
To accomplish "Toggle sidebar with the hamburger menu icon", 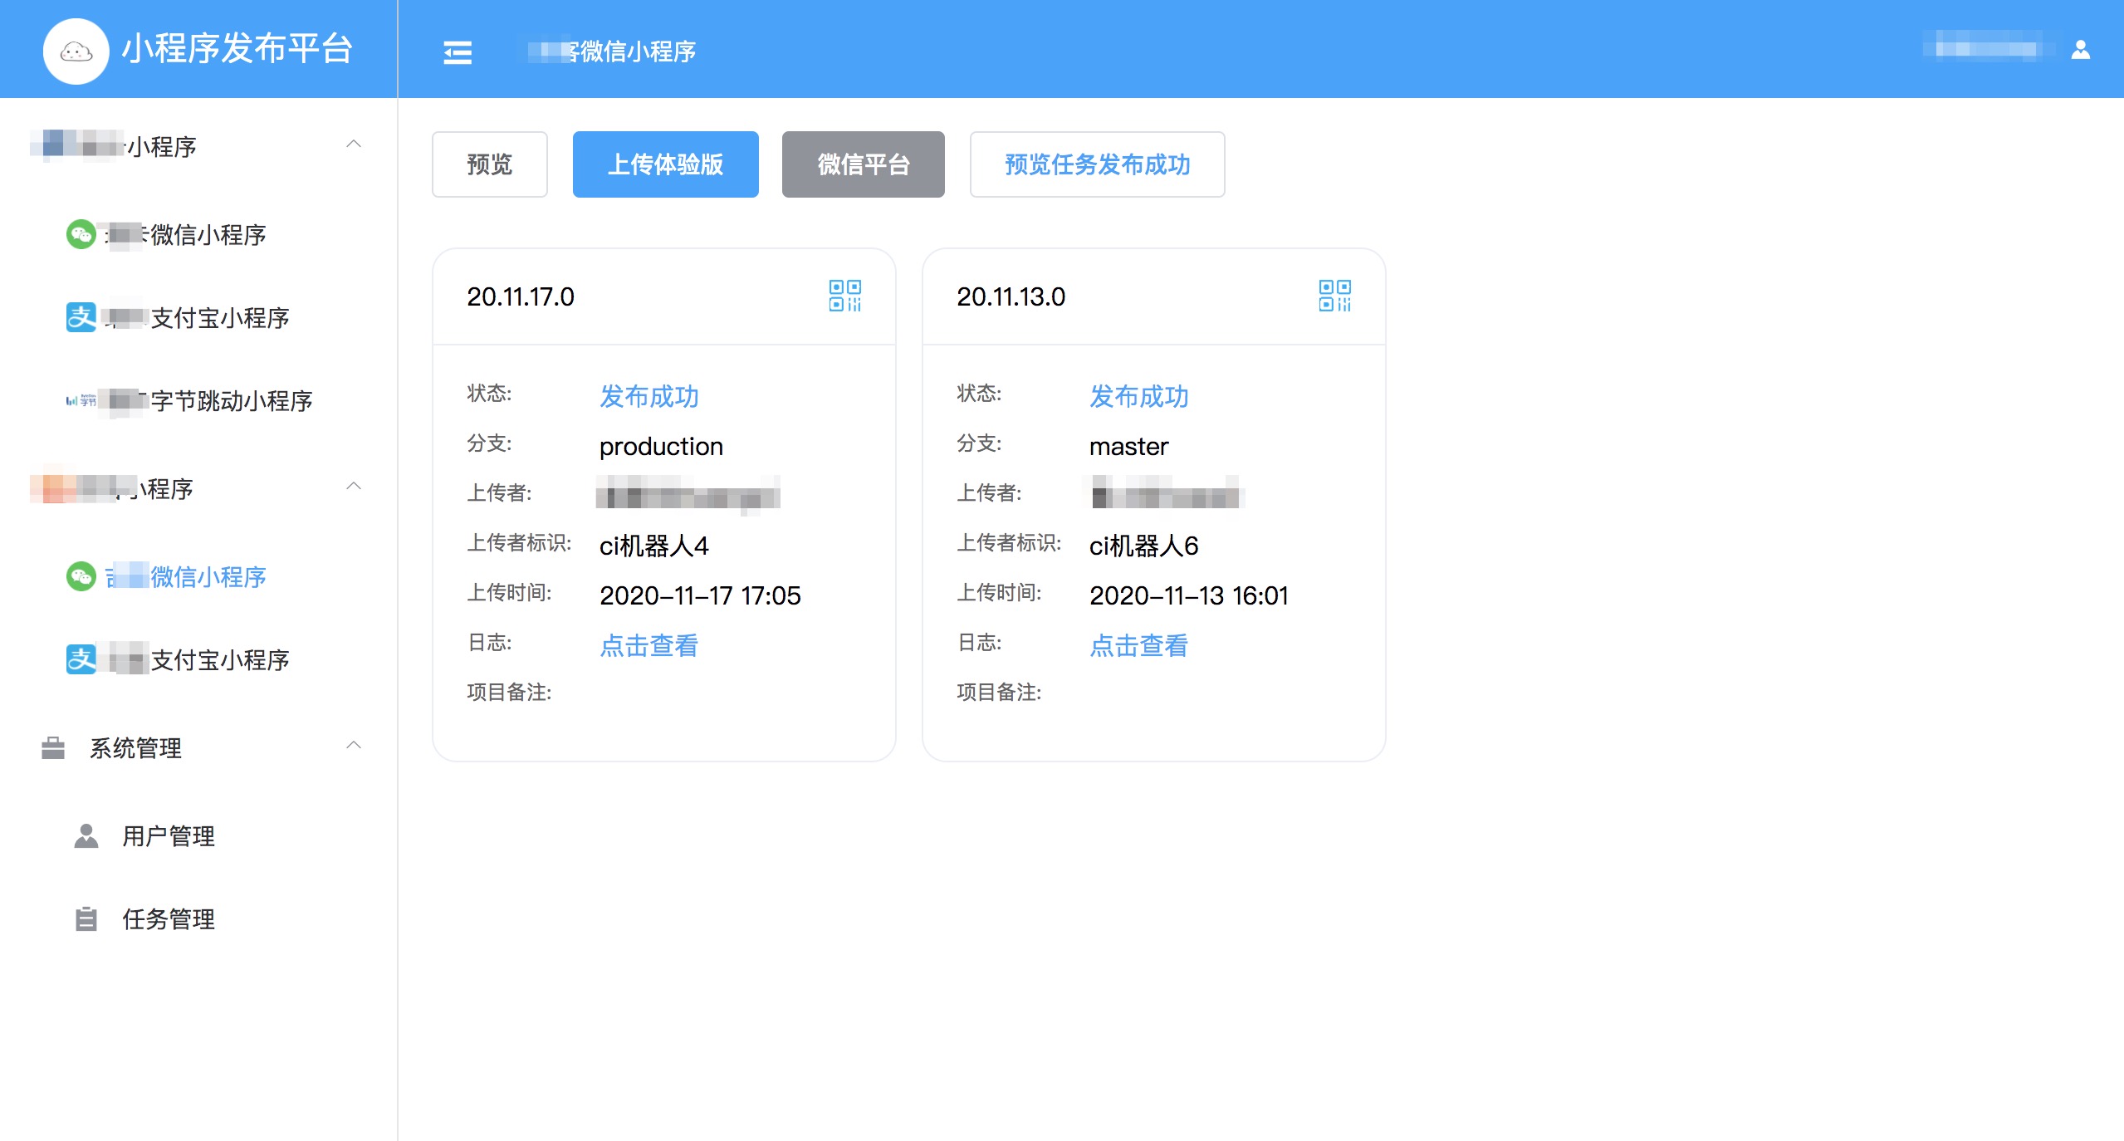I will click(x=458, y=52).
